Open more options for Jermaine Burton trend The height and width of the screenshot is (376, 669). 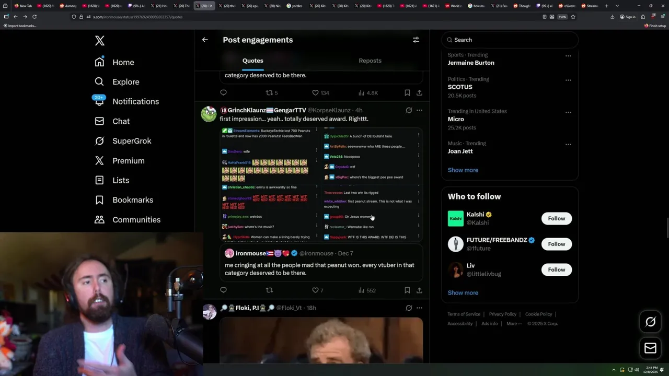pyautogui.click(x=568, y=56)
